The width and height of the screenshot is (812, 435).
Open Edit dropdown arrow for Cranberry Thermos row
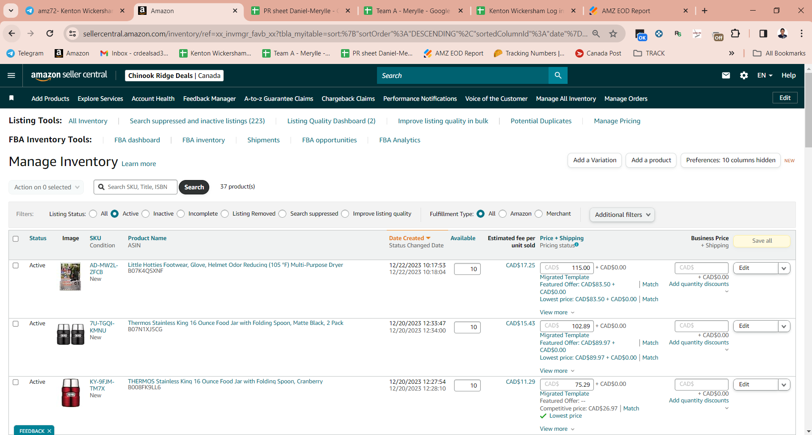[784, 385]
